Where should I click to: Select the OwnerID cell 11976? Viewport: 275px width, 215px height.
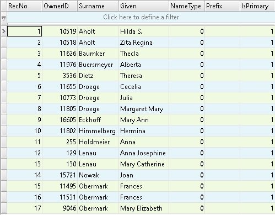[x=60, y=65]
